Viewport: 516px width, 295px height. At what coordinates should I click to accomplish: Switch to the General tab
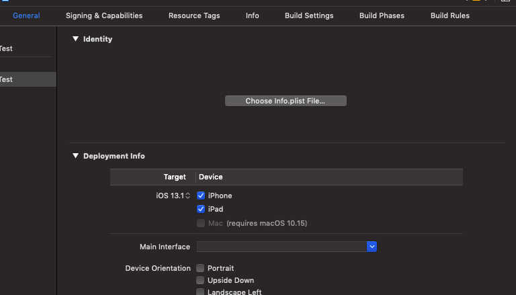(x=26, y=15)
